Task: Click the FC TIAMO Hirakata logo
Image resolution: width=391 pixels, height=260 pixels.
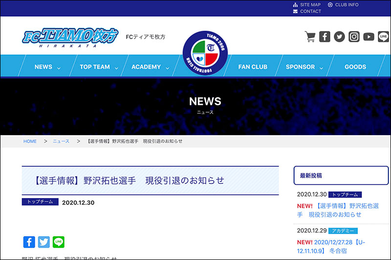Action: click(x=70, y=37)
